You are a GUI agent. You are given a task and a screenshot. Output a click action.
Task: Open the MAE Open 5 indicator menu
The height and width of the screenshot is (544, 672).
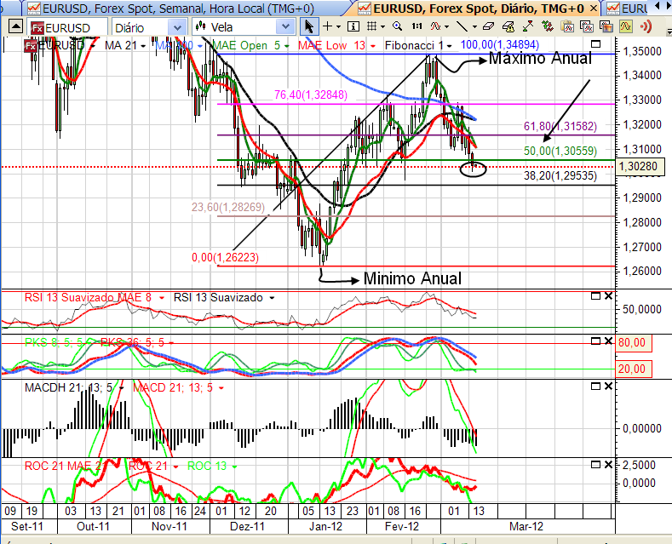[287, 46]
